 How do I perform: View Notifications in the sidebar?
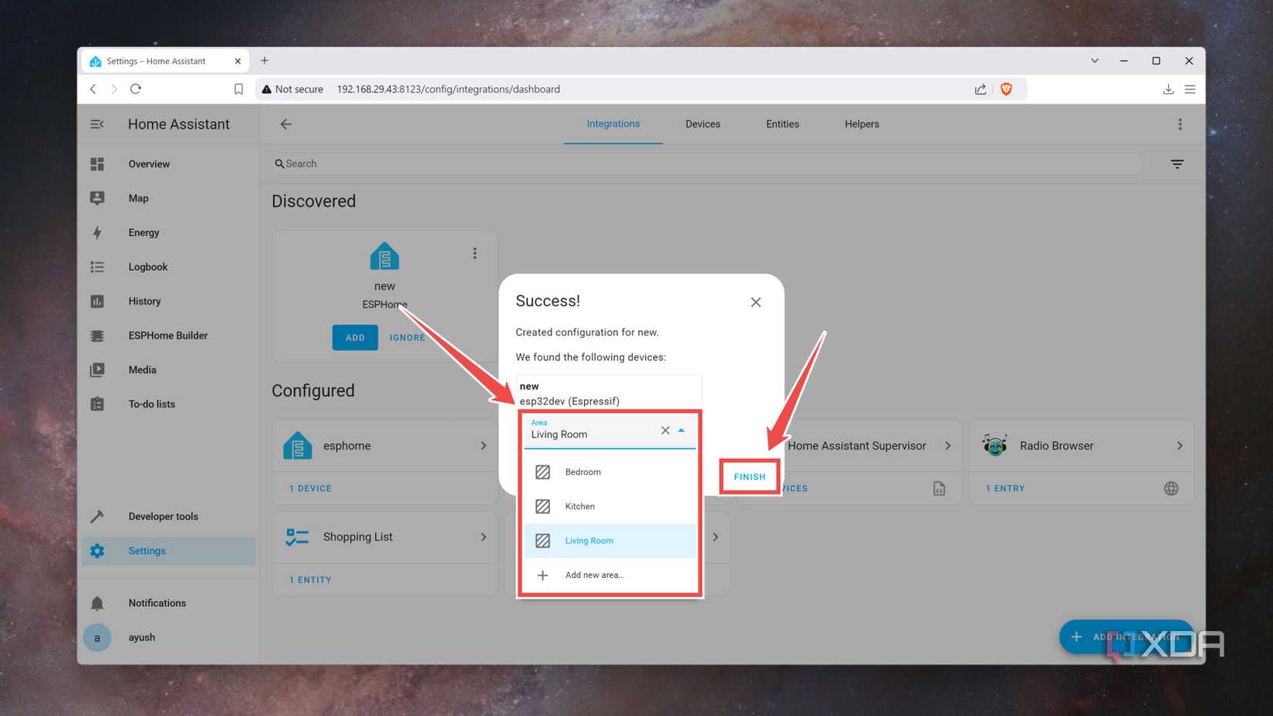pos(157,603)
